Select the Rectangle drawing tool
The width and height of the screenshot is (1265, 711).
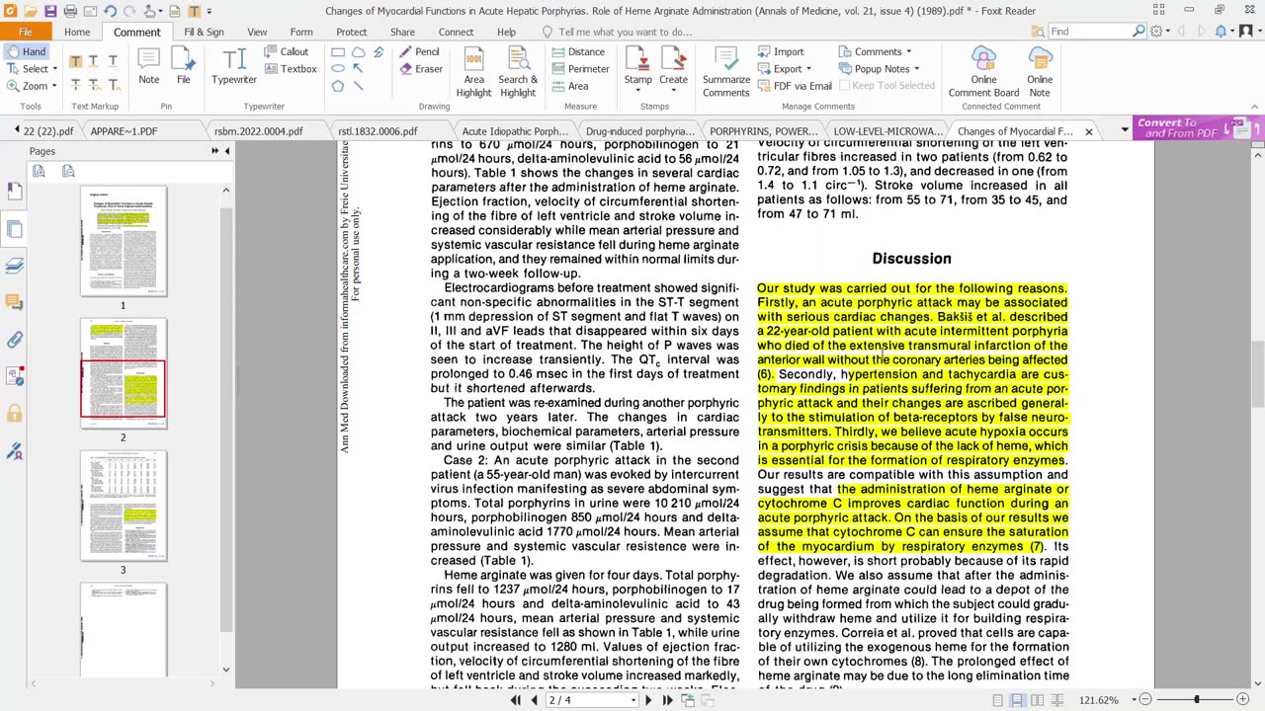click(338, 51)
